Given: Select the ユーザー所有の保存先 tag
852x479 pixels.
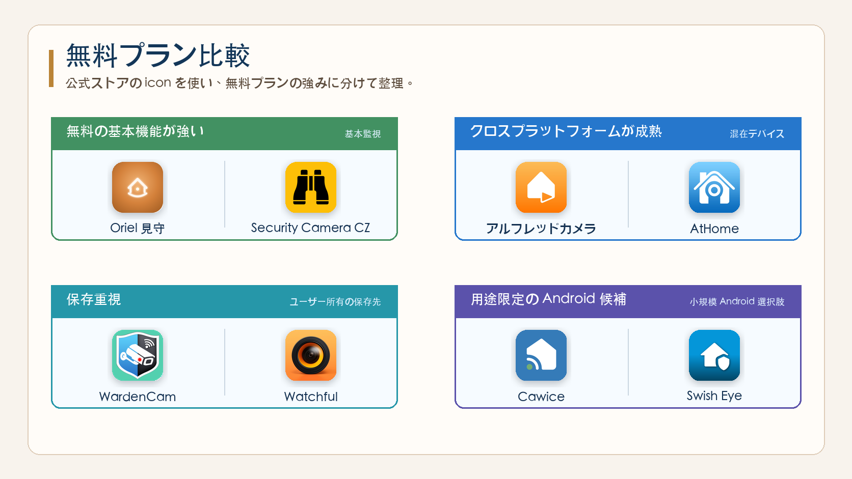Looking at the screenshot, I should pos(335,302).
